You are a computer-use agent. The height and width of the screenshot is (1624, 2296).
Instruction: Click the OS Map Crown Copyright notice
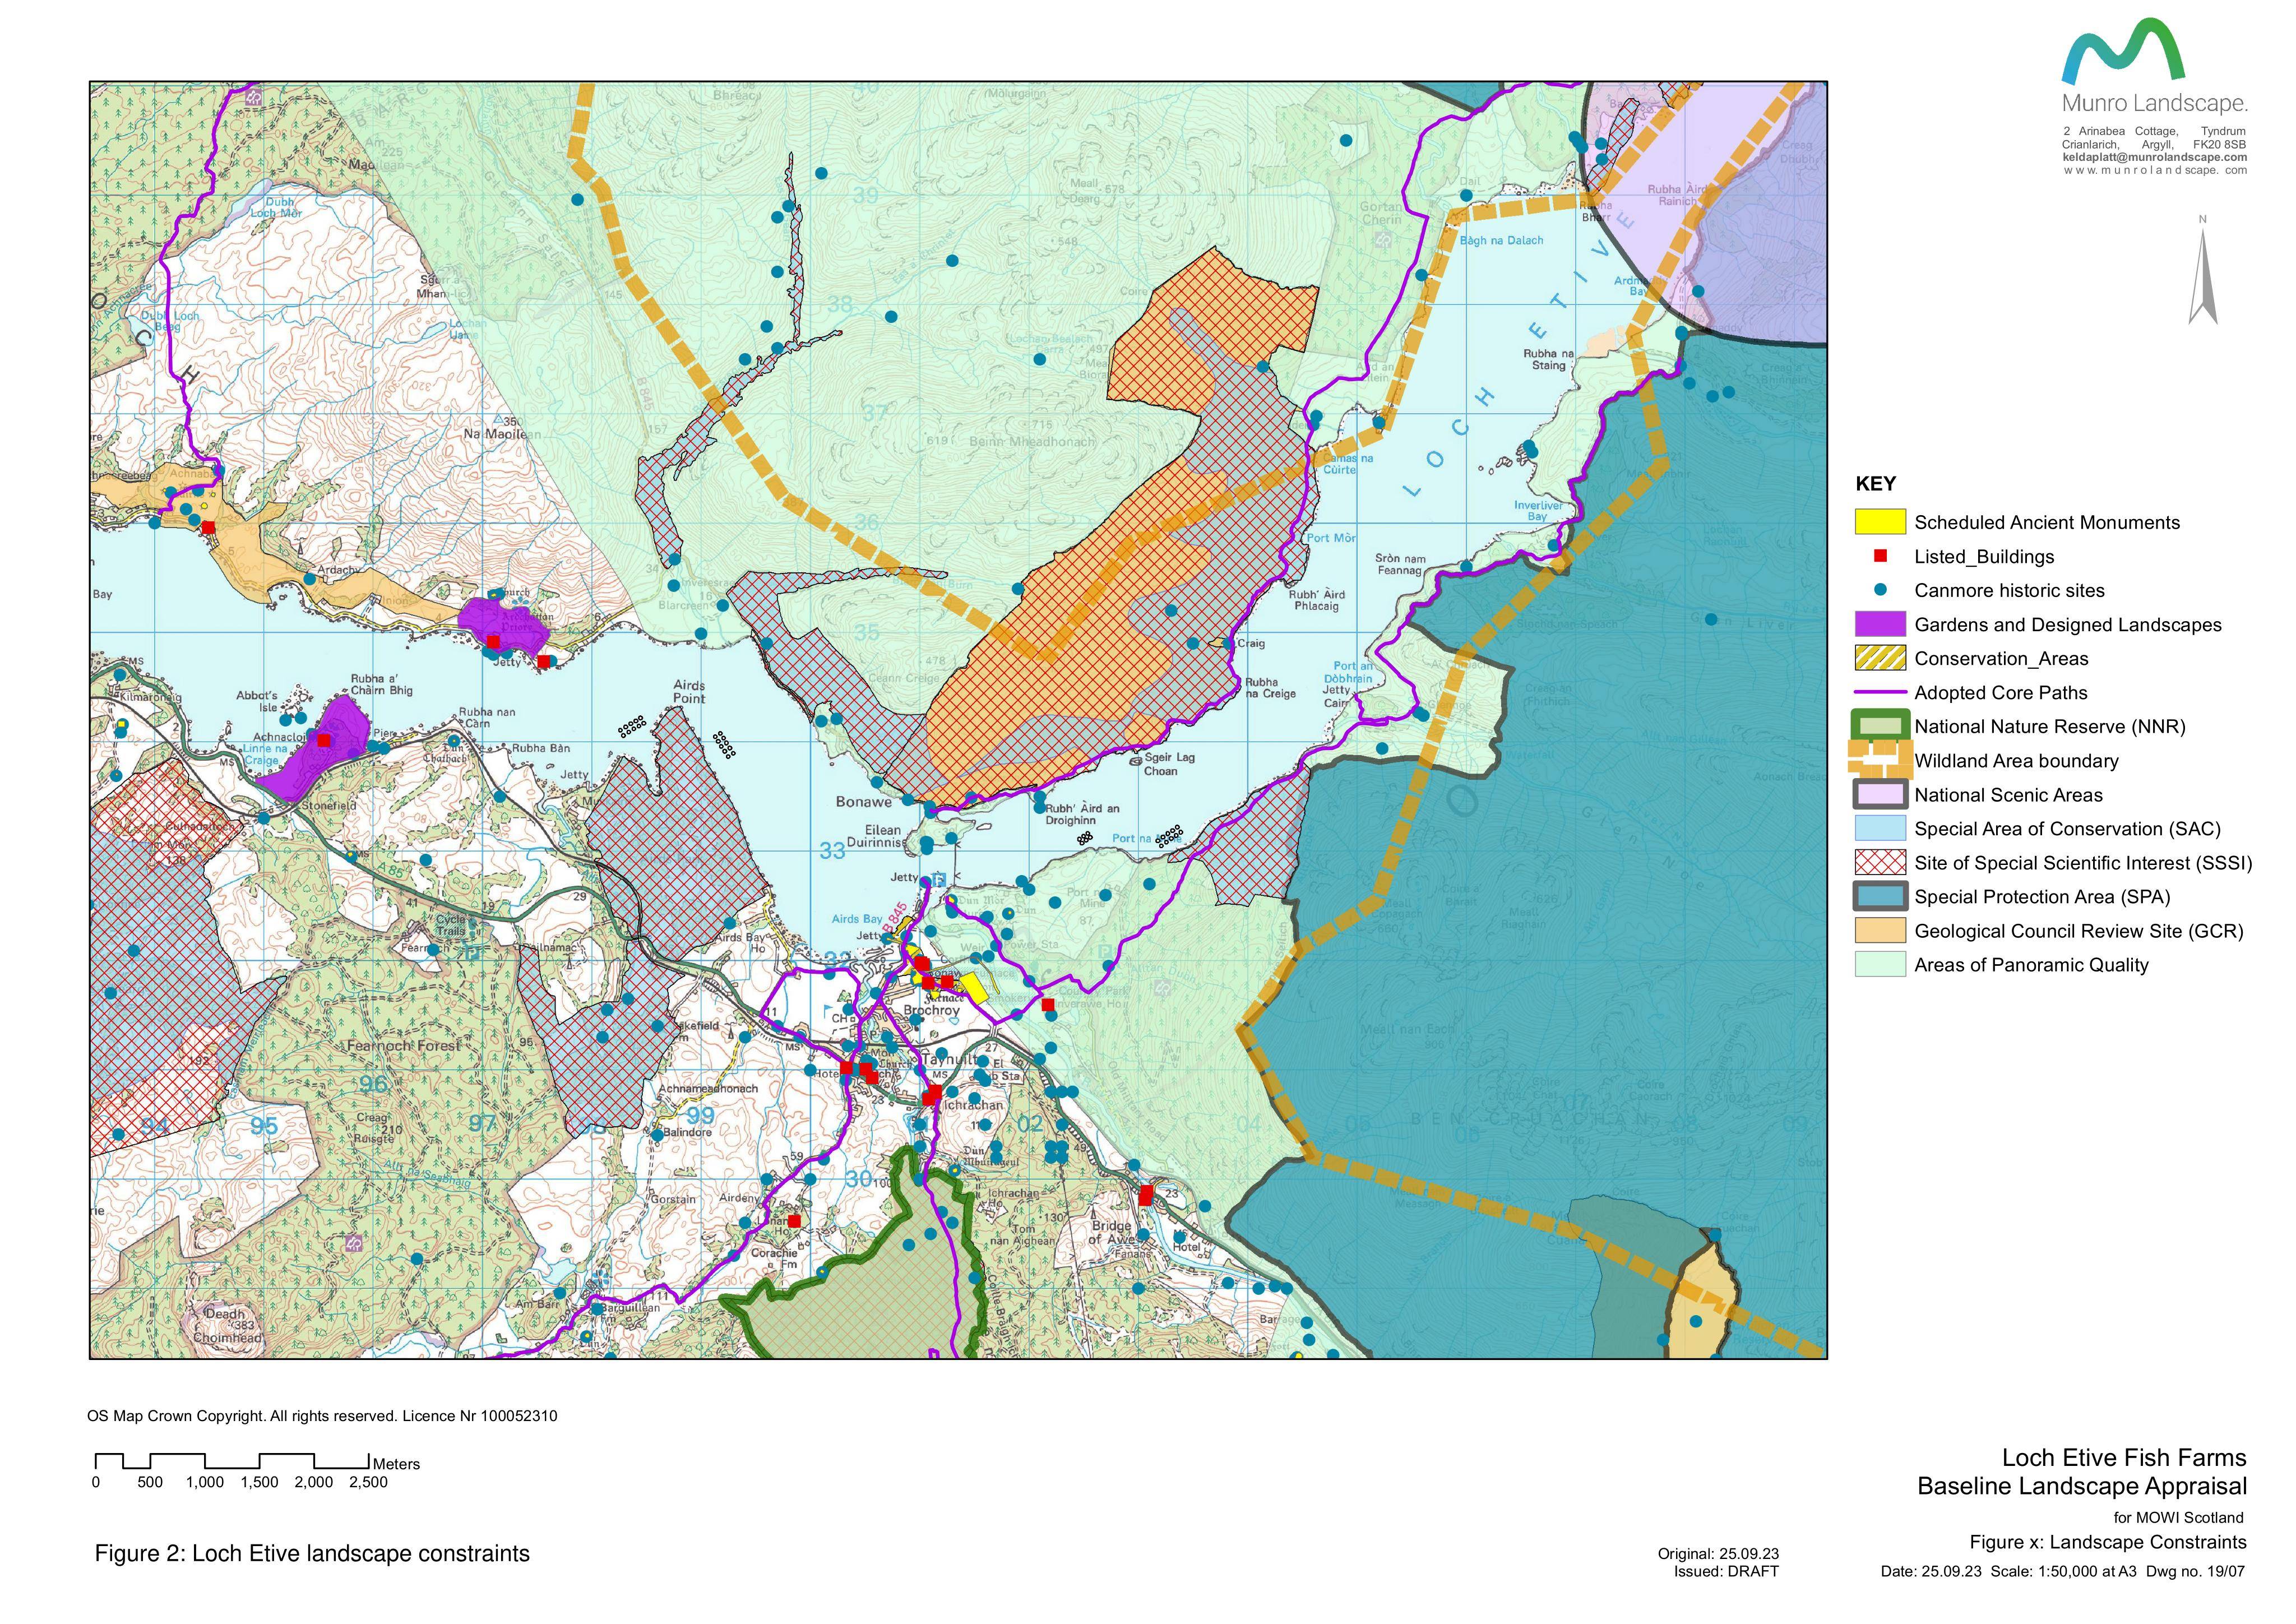coord(322,1416)
